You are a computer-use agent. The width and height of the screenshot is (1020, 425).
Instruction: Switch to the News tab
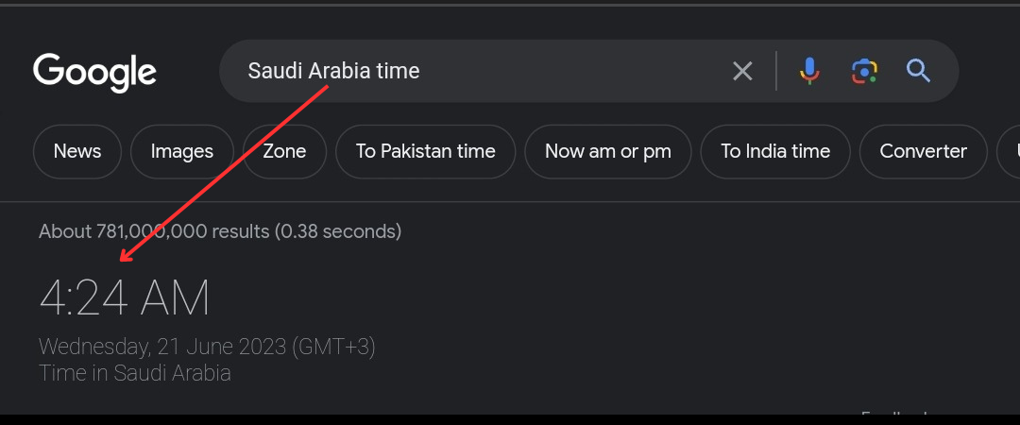[77, 151]
